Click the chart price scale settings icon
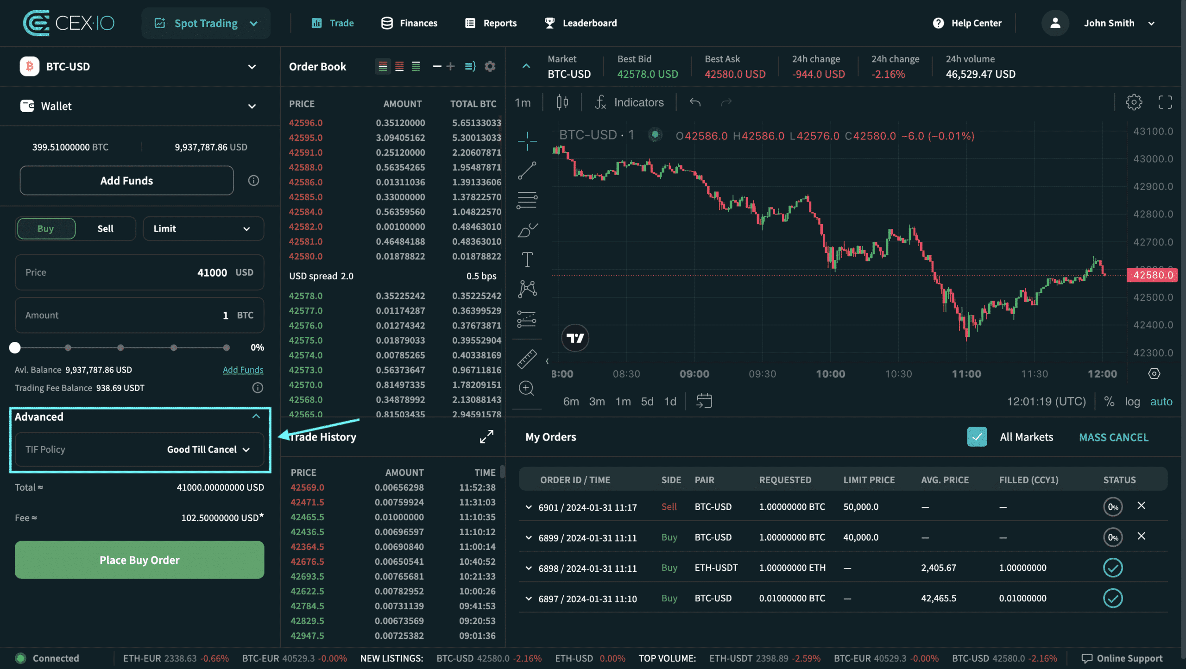The width and height of the screenshot is (1186, 669). tap(1154, 373)
